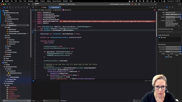Open the Indent Using Spaces dropdown
The image size is (182, 102).
(x=173, y=52)
